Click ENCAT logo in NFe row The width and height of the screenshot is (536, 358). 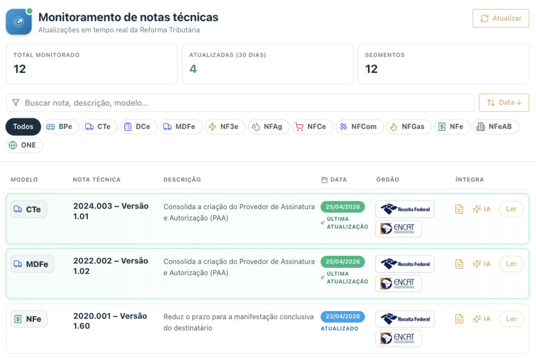(398, 338)
